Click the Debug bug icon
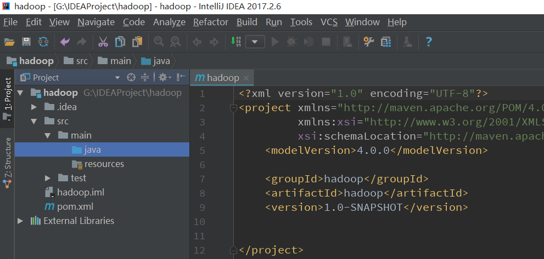544x259 pixels. coord(292,42)
